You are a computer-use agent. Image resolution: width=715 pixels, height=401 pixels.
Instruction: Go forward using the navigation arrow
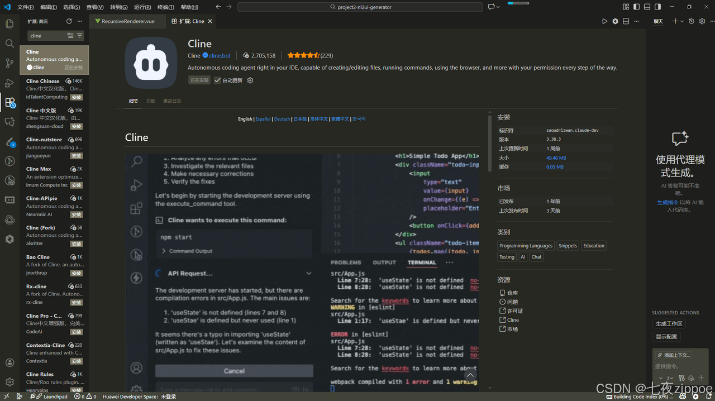pyautogui.click(x=230, y=7)
